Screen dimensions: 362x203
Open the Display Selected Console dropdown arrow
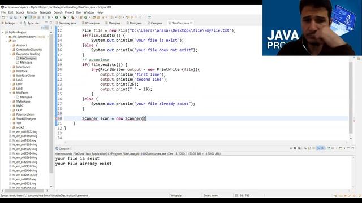click(337, 148)
